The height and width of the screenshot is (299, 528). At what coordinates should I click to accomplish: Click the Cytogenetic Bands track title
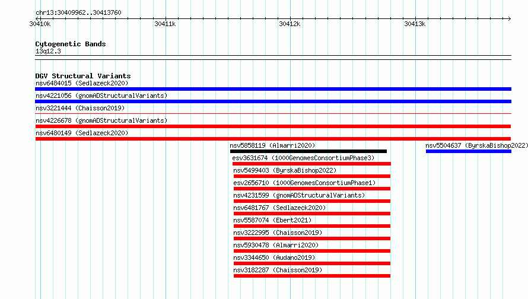71,44
